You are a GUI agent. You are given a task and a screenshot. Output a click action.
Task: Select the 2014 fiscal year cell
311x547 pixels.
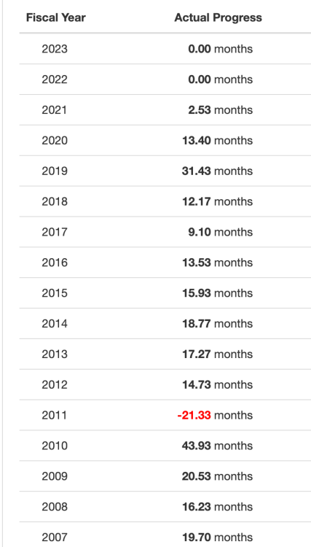click(x=55, y=324)
